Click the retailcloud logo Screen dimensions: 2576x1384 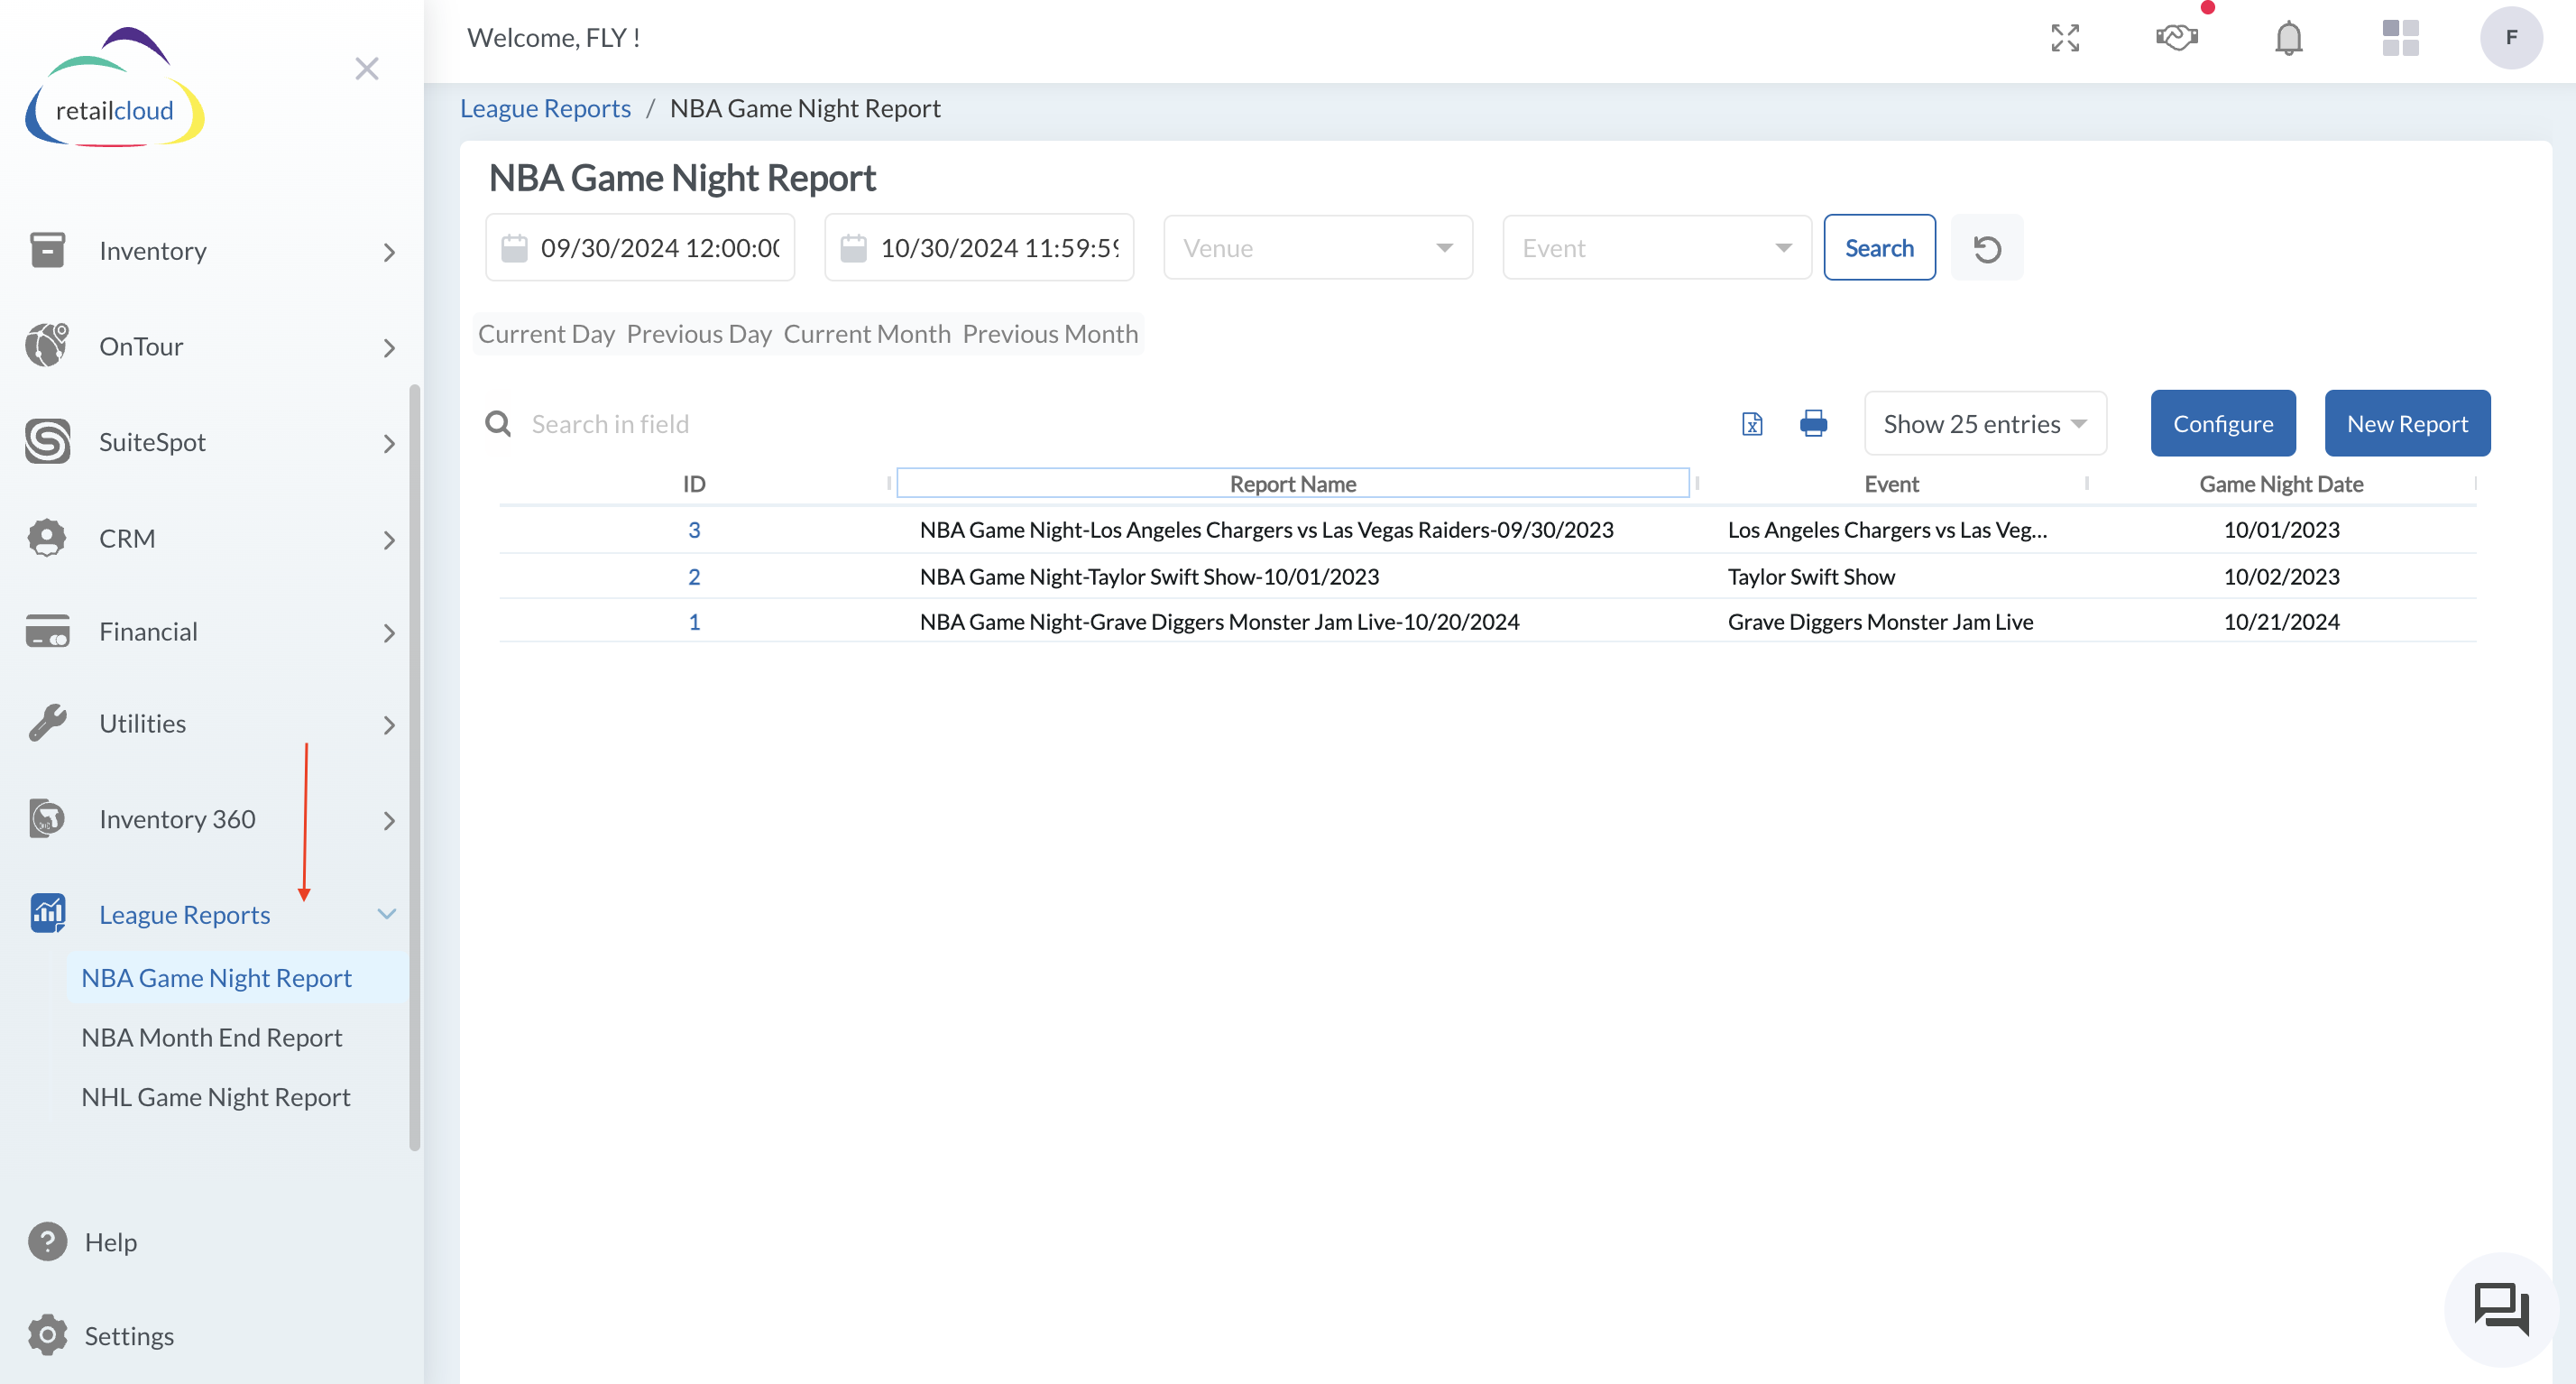pos(115,88)
